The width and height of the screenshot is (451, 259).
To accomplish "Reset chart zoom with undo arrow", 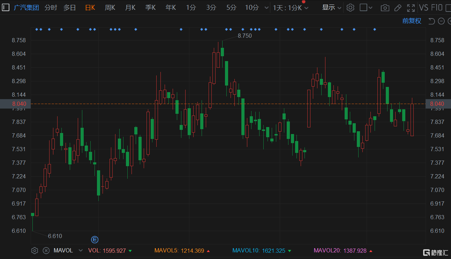I will (x=431, y=21).
